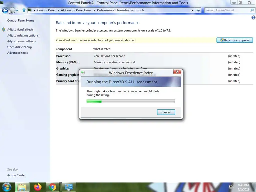Minimize the Control Panel window
Image resolution: width=256 pixels, height=192 pixels.
click(x=234, y=2)
